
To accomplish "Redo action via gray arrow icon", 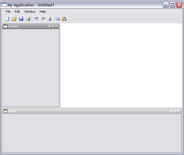I will 43,19.
